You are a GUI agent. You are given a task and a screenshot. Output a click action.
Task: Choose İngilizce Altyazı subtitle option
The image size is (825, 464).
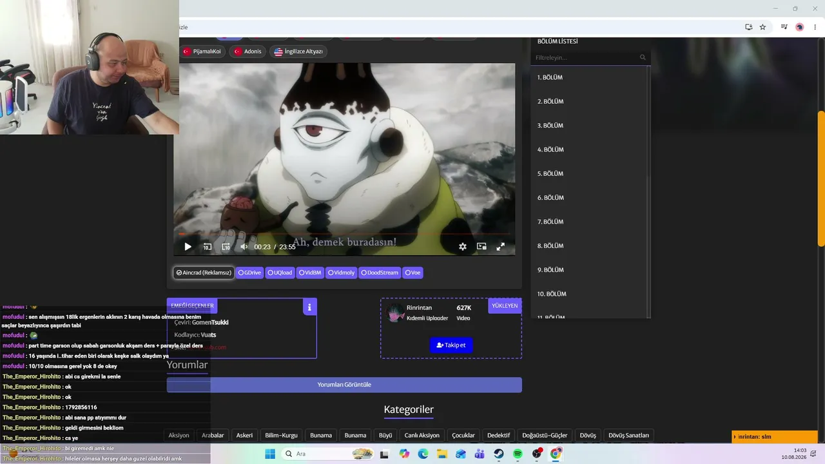(298, 52)
